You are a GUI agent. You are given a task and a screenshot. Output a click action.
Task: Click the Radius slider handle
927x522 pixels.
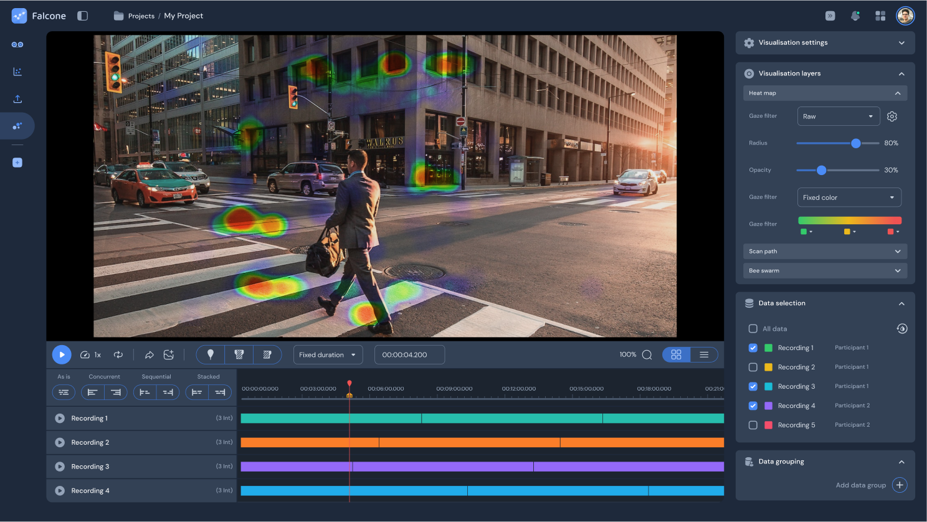tap(856, 143)
